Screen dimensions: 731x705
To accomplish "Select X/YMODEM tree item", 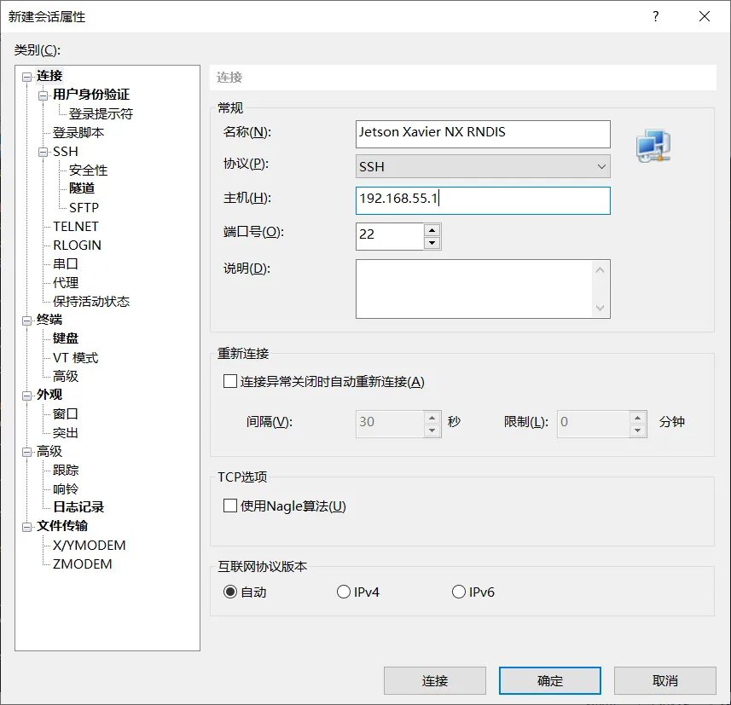I will [89, 546].
